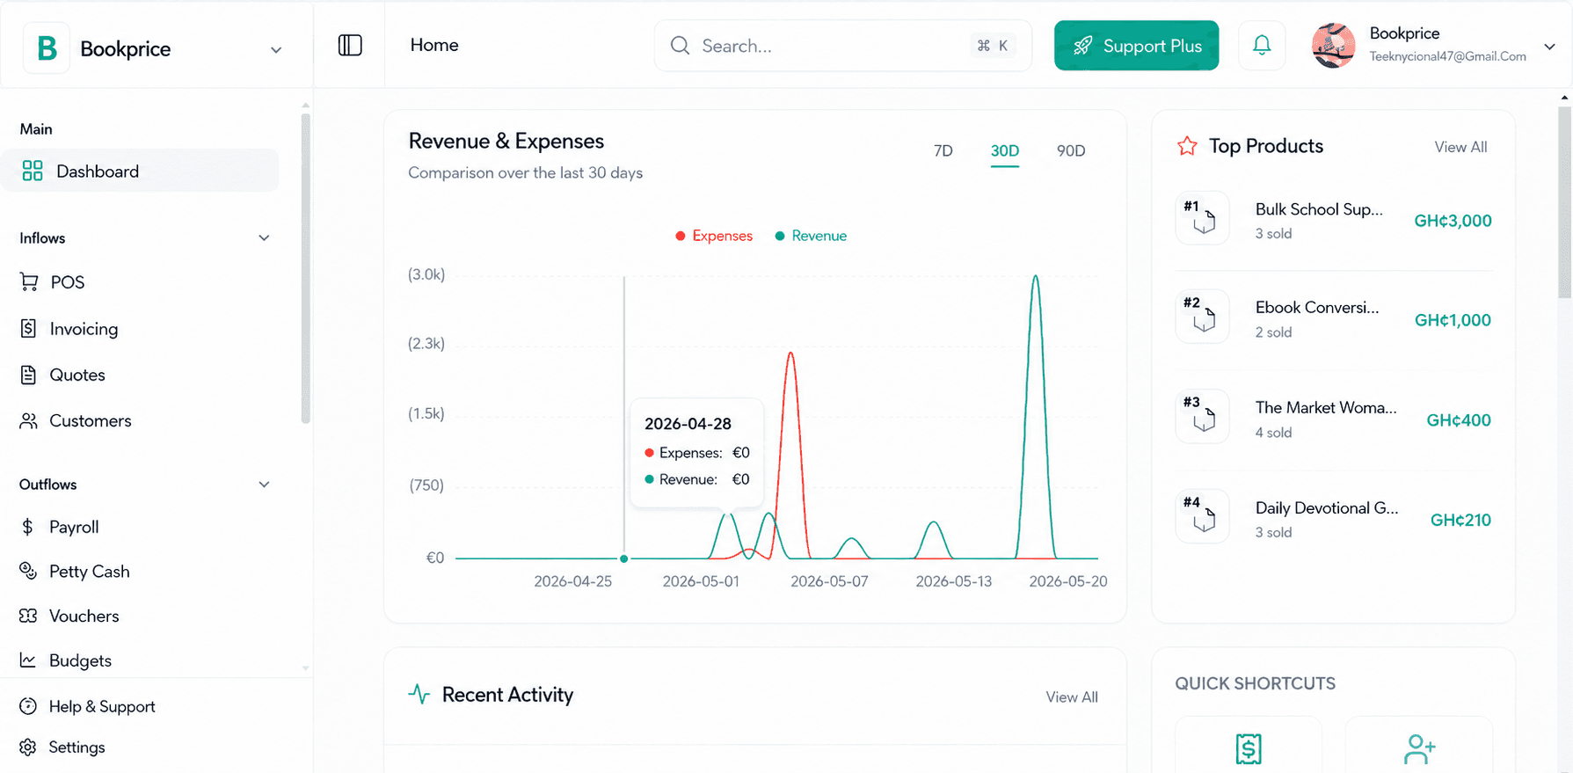
Task: Click the rocket icon in Support Plus
Action: 1083,46
